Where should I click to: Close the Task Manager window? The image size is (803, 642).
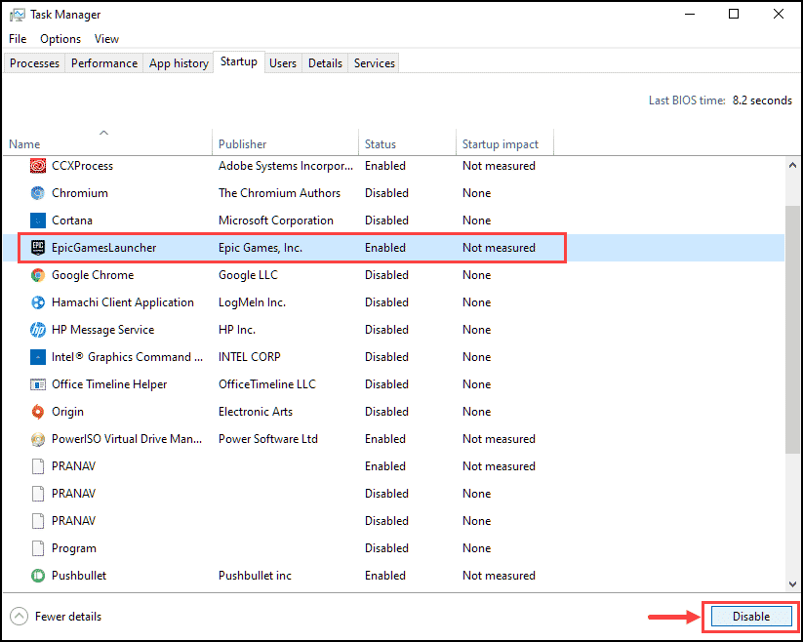[779, 15]
